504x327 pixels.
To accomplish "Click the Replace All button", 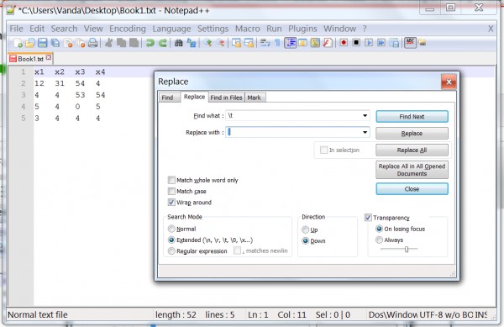I will tap(412, 150).
